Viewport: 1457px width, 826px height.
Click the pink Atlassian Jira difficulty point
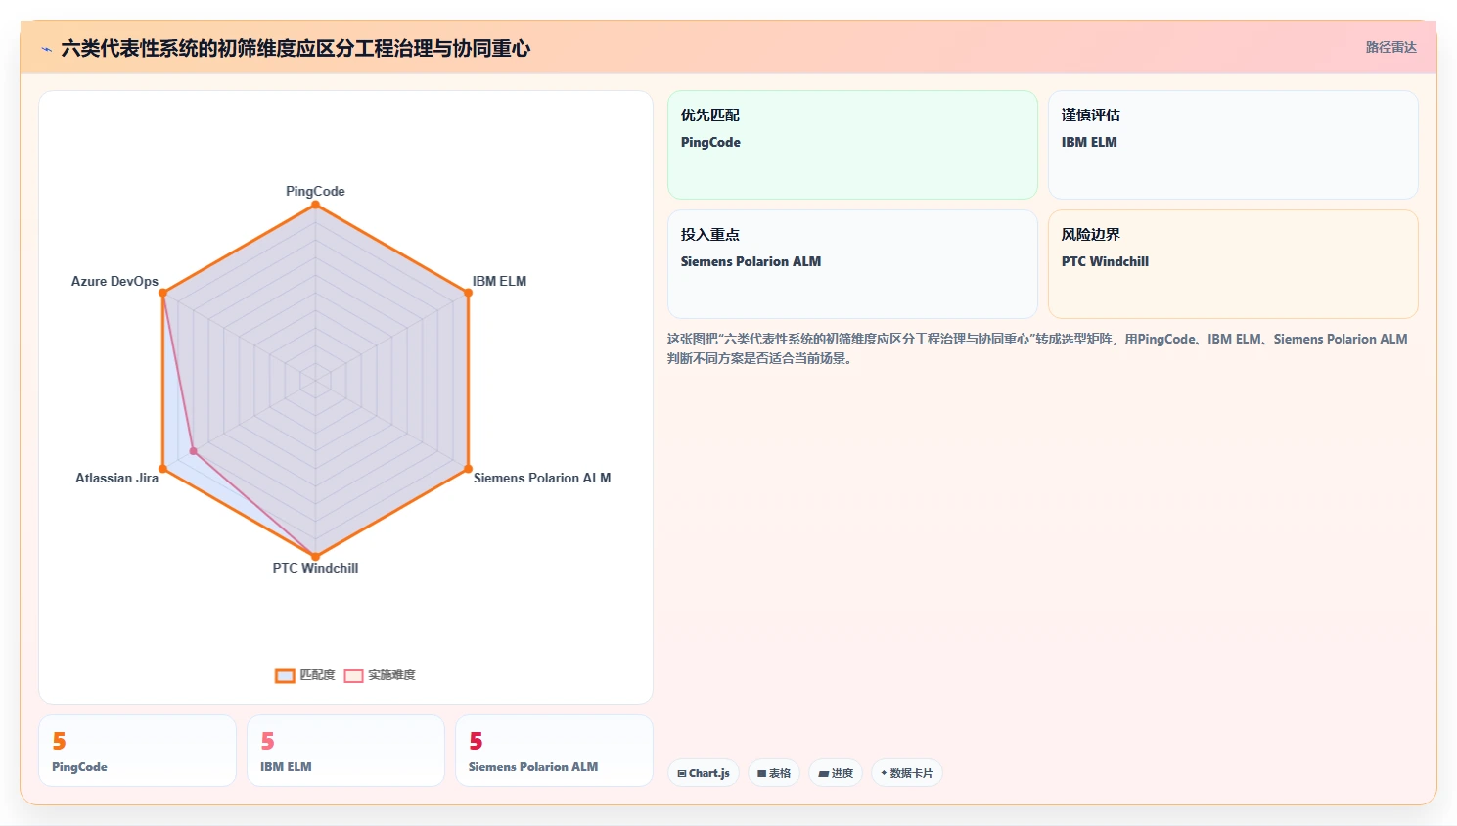pyautogui.click(x=194, y=451)
